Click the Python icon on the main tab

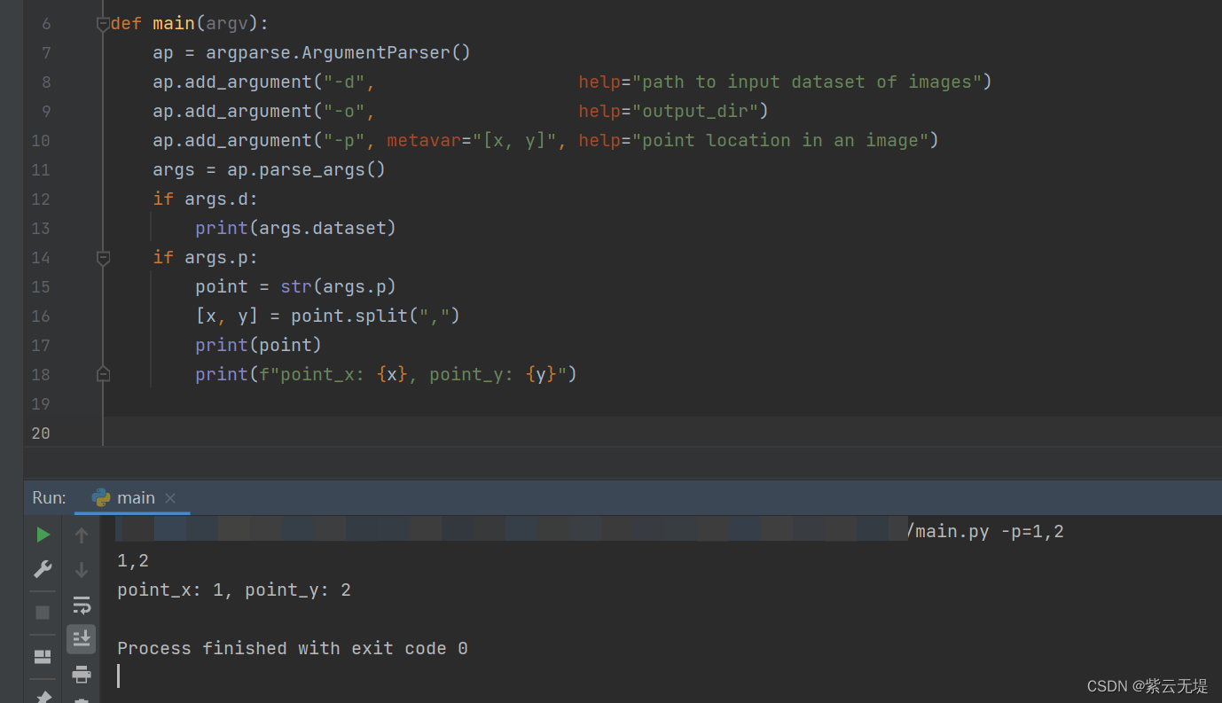point(101,497)
